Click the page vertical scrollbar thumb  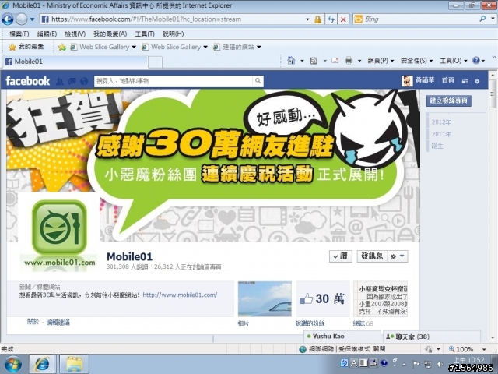493,93
